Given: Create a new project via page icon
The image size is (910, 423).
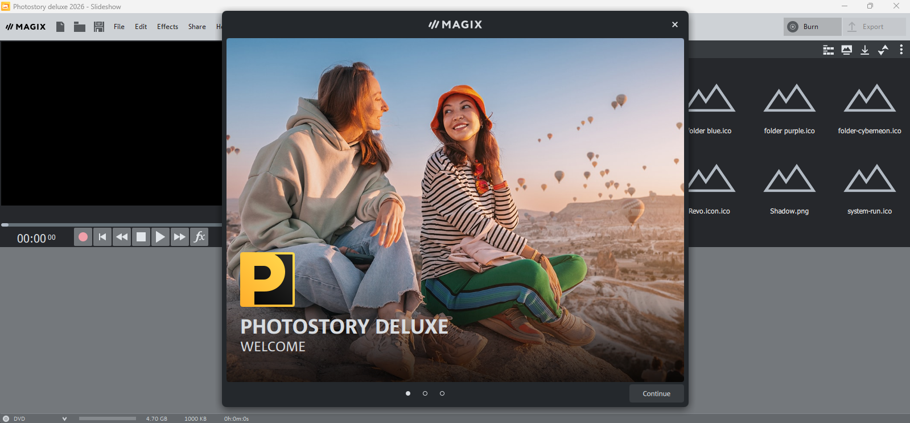Looking at the screenshot, I should (x=60, y=27).
